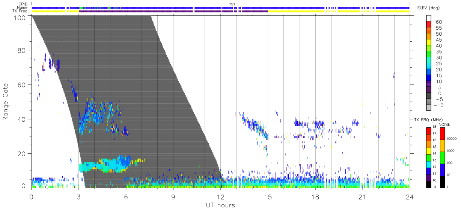The image size is (461, 213).
Task: Click the '100' tick label on the Range Gate axis
Action: click(x=20, y=17)
